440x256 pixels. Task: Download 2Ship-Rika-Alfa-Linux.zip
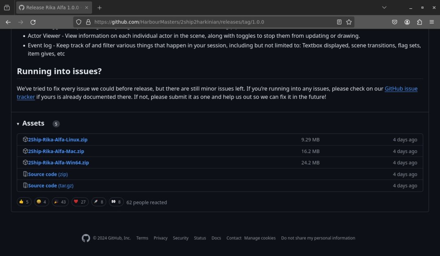coord(57,140)
